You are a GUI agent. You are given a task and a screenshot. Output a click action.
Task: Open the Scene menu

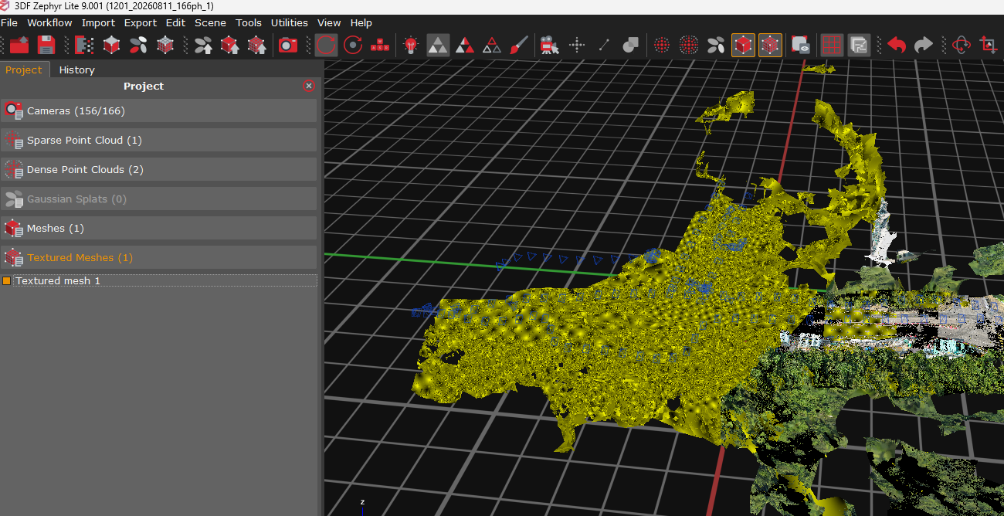(211, 22)
